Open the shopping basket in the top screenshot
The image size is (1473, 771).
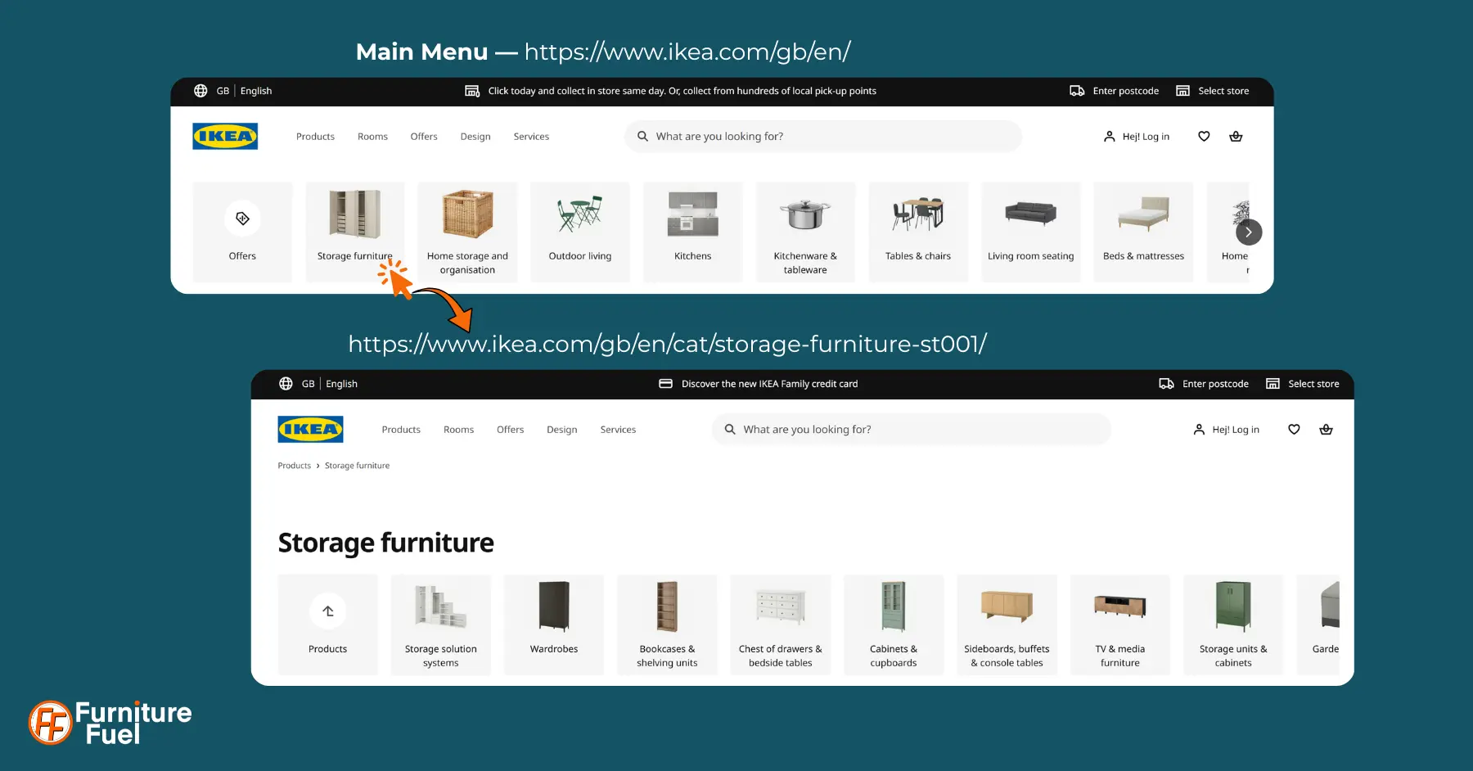1236,137
